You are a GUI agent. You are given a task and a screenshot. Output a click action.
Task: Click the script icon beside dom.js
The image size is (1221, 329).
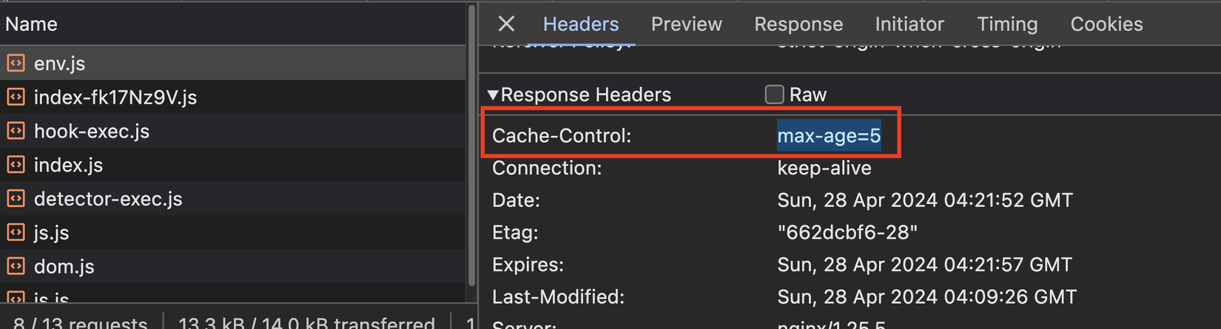(16, 266)
